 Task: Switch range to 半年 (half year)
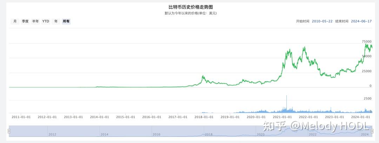[35, 21]
